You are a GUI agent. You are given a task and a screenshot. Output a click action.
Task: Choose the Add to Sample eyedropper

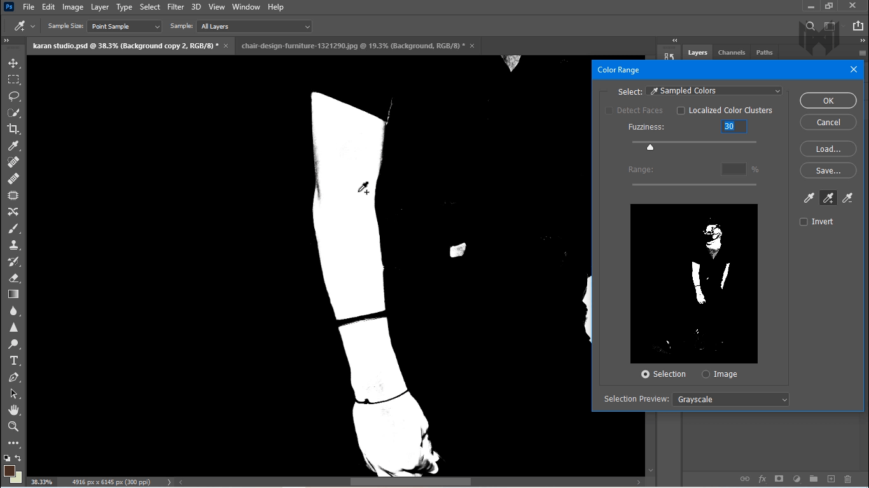point(828,198)
